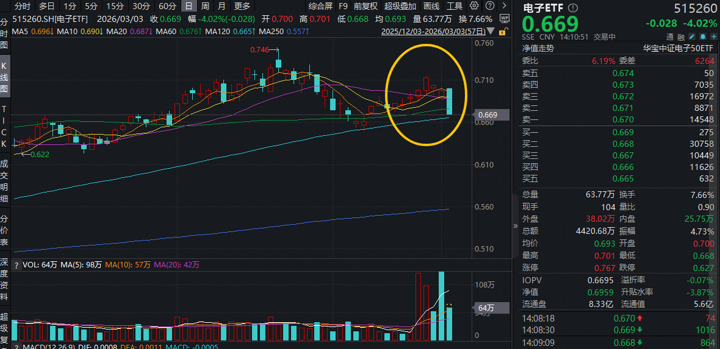Click the info icon beside 电子ETF title

pyautogui.click(x=572, y=9)
